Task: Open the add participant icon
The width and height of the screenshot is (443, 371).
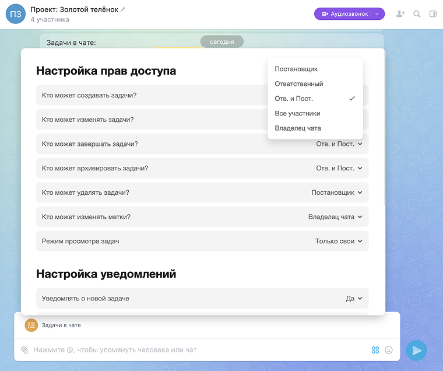Action: pyautogui.click(x=400, y=14)
